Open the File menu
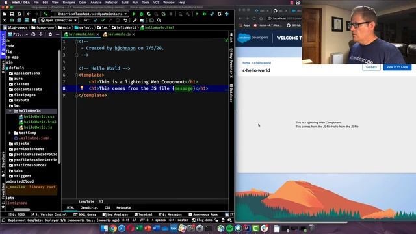The width and height of the screenshot is (416, 234). [x=36, y=3]
